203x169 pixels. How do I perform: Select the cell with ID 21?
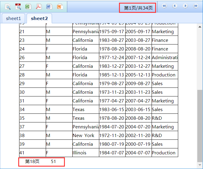coord(33,31)
